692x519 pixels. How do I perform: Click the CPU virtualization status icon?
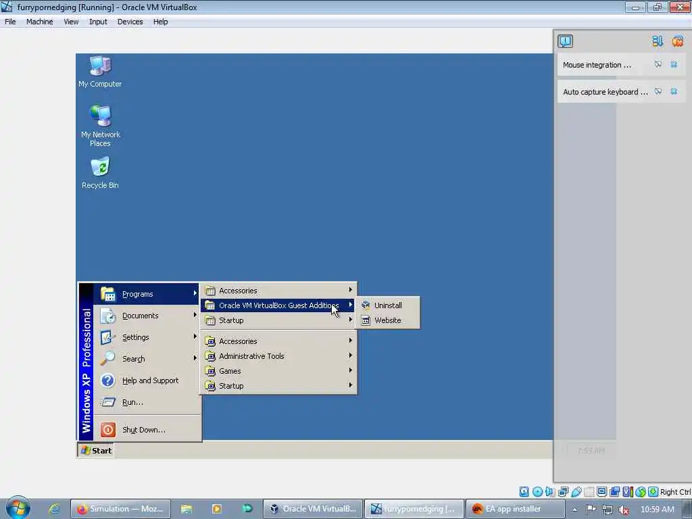click(x=627, y=492)
